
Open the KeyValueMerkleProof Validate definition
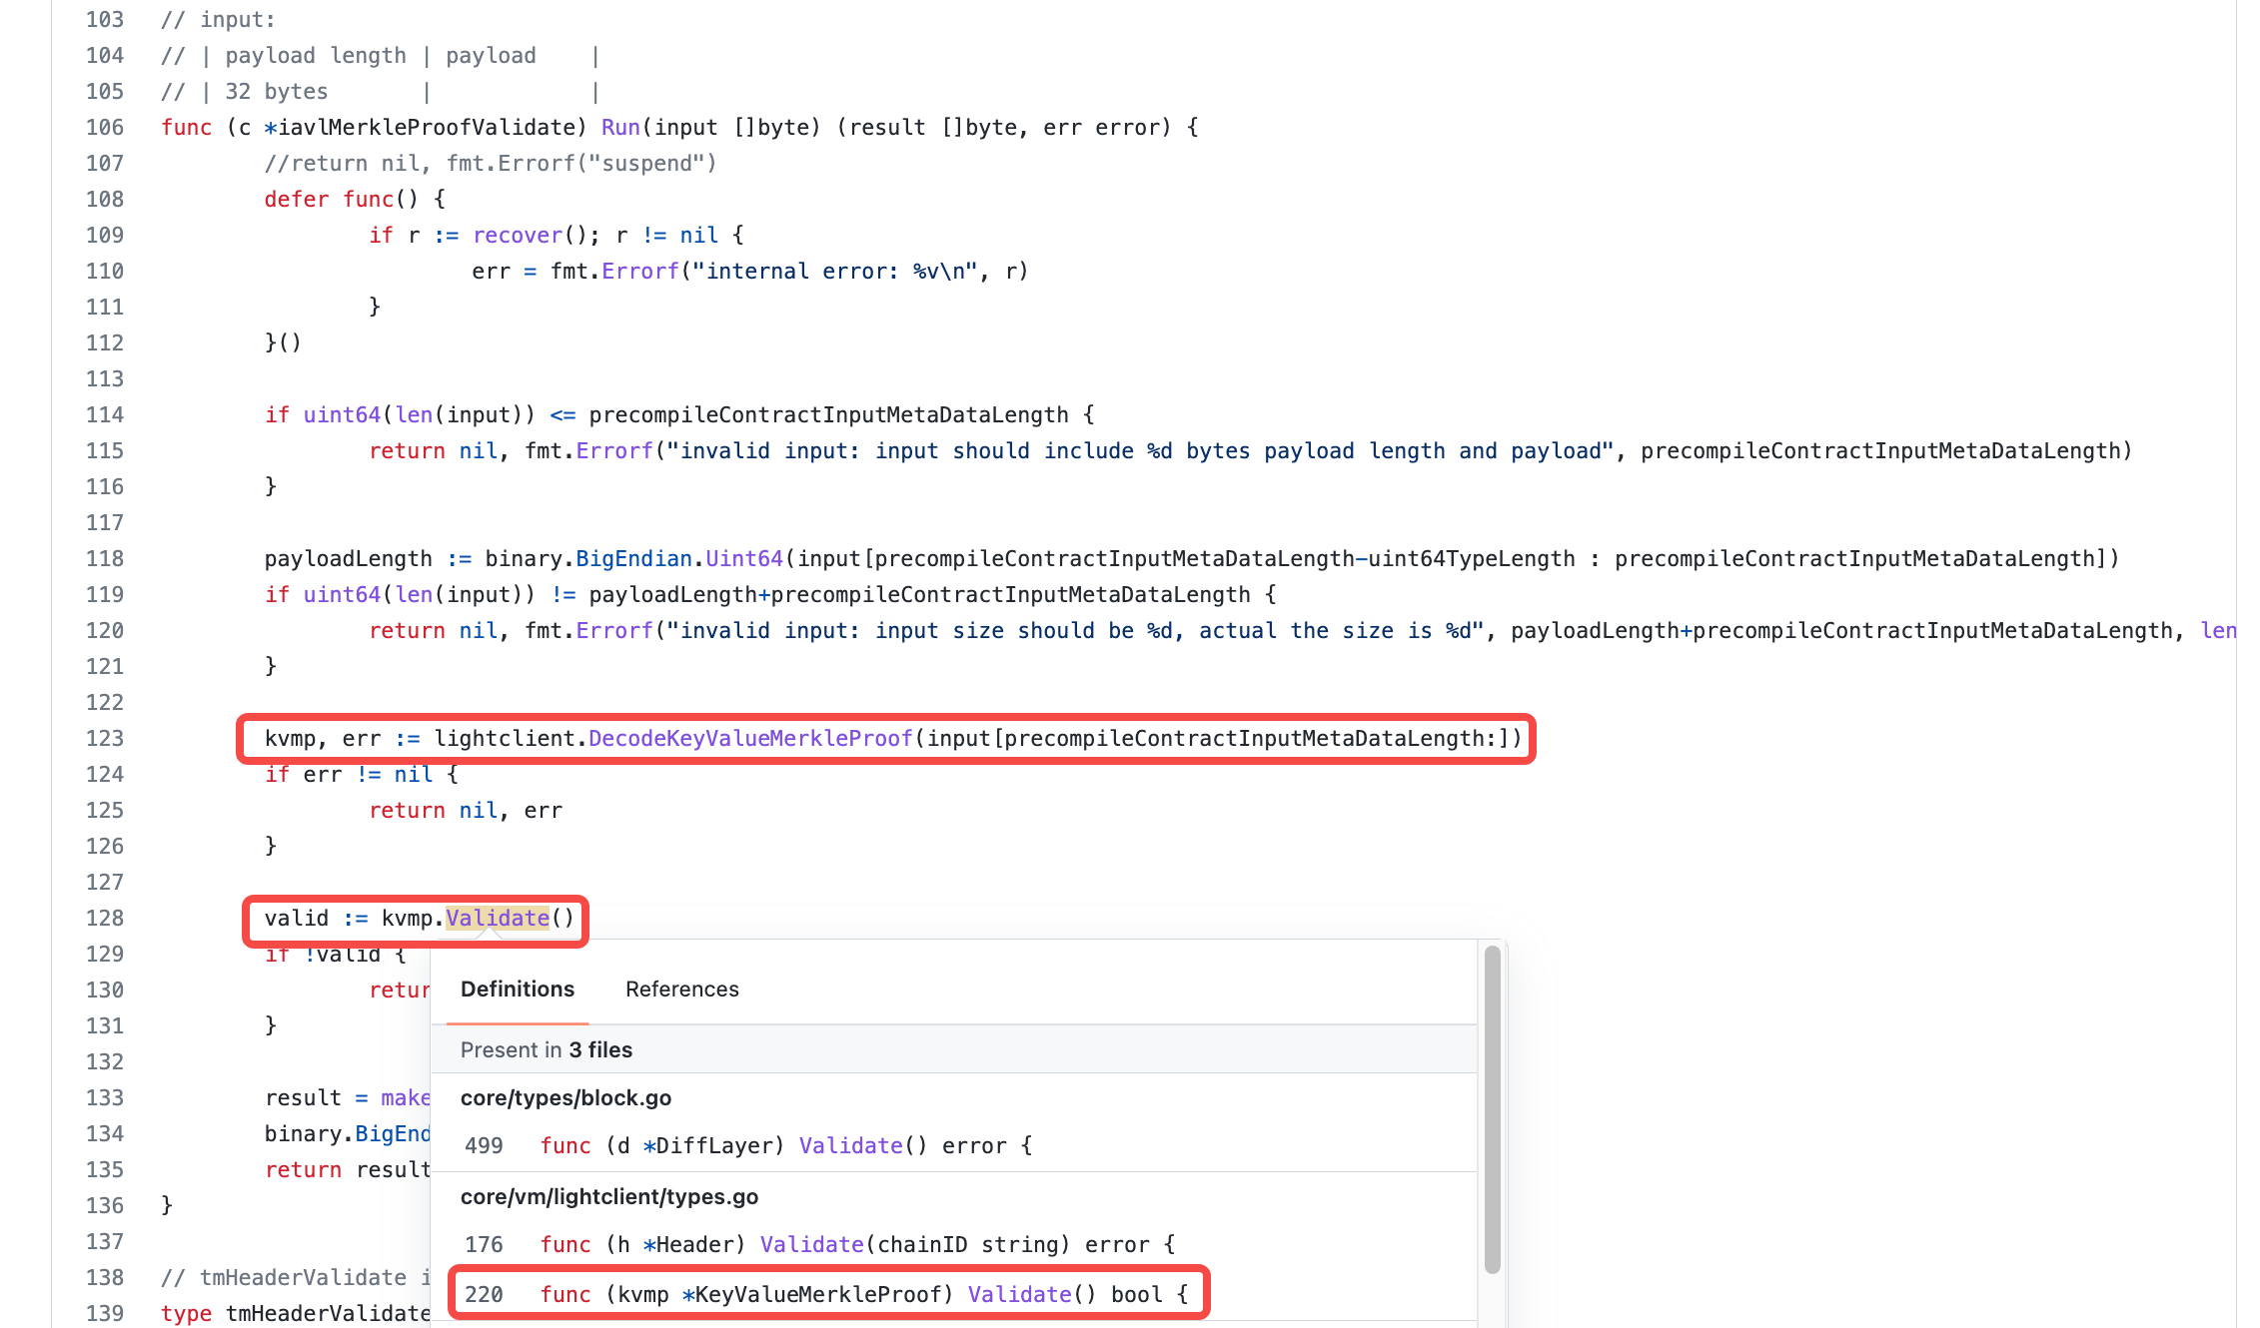(1019, 1294)
